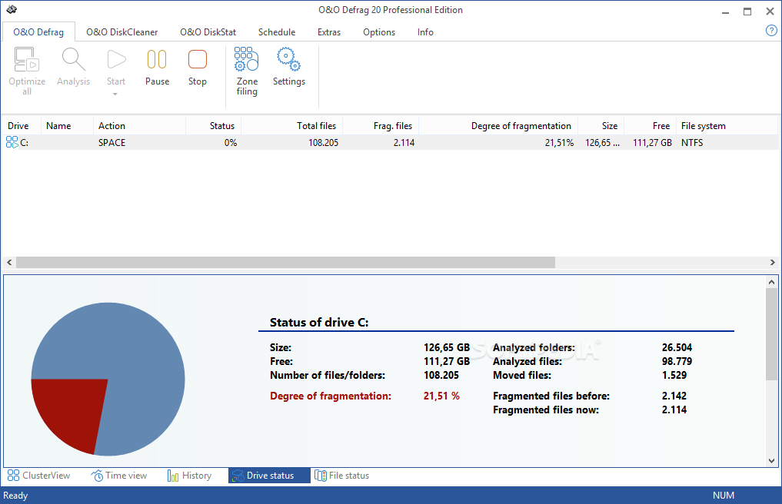Click Ready text in status bar
Viewport: 782px width, 504px height.
coord(15,496)
